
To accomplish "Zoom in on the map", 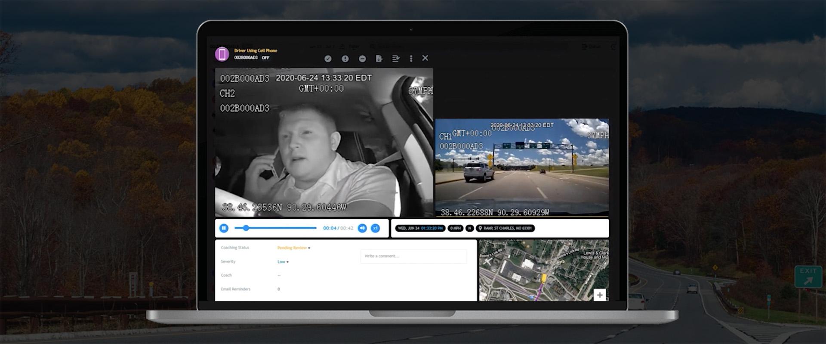I will (x=600, y=295).
